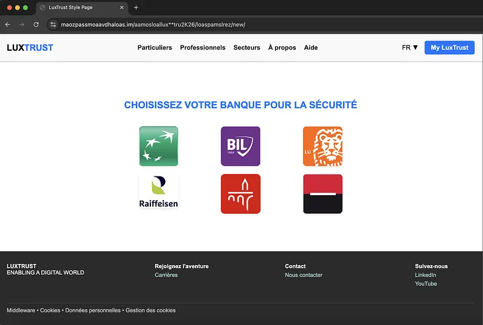Pick the orange ING lion bank icon
This screenshot has width=483, height=325.
[x=322, y=146]
